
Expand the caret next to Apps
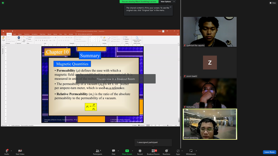[x=182, y=151]
